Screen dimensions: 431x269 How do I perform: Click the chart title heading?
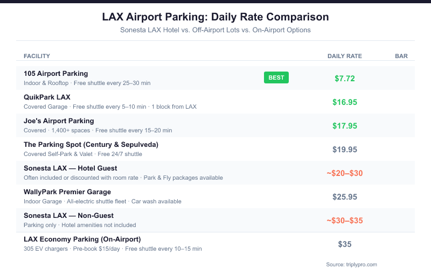215,17
